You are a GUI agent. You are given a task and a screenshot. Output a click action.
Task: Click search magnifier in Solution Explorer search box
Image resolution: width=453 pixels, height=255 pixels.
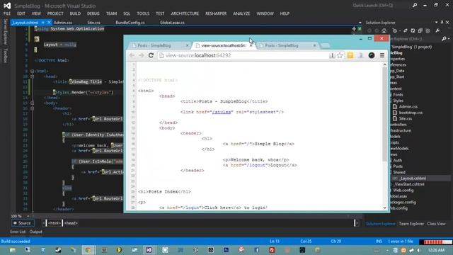pos(444,38)
